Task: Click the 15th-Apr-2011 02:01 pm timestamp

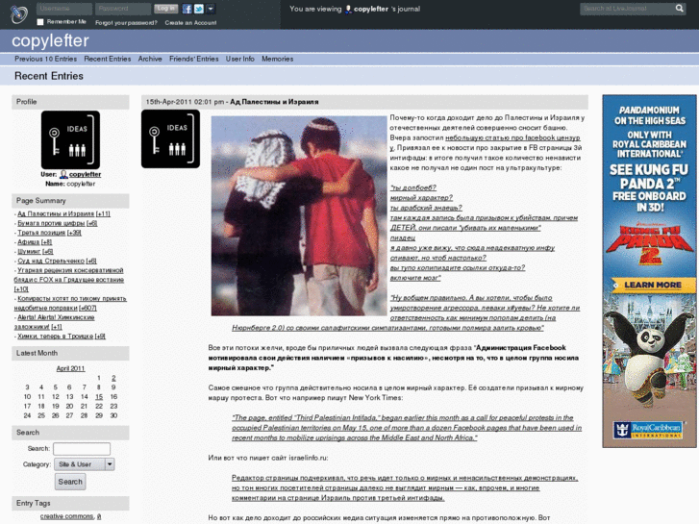Action: pyautogui.click(x=185, y=102)
